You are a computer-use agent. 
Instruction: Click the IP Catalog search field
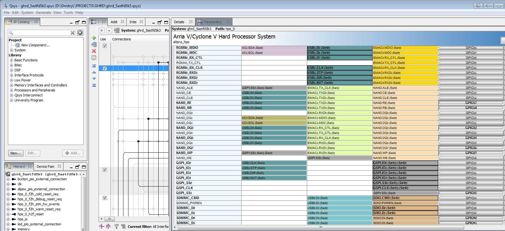(x=42, y=33)
